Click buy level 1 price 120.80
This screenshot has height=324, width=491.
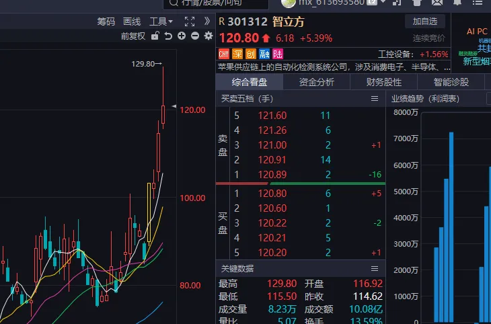[272, 194]
